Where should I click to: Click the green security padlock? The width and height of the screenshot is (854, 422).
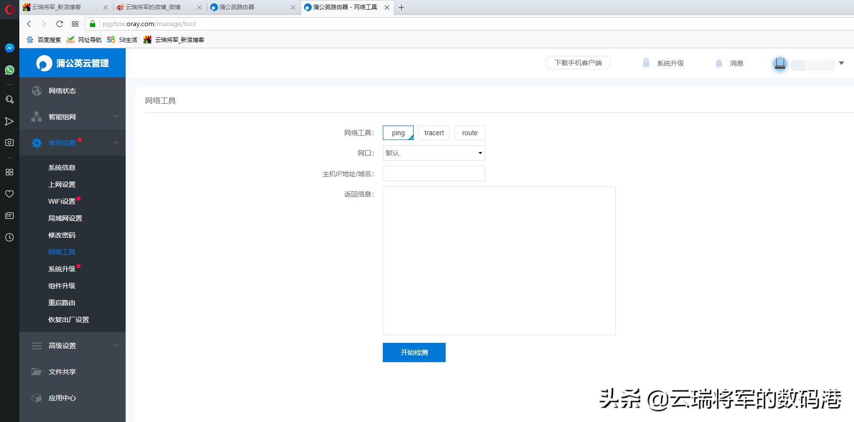92,24
